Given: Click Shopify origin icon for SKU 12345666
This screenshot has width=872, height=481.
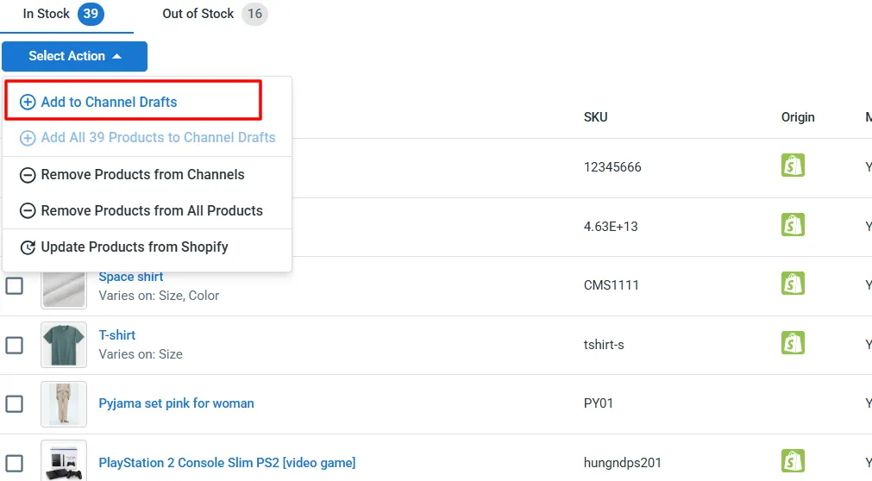Looking at the screenshot, I should tap(793, 166).
